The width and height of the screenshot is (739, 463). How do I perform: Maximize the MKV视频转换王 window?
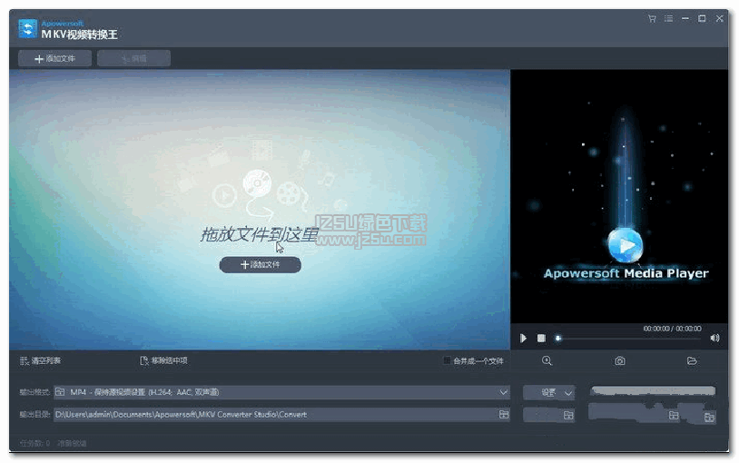(x=702, y=19)
